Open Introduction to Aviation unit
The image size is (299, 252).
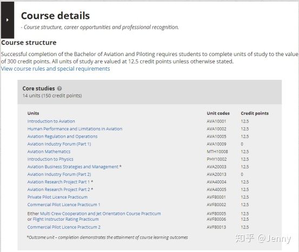pos(51,121)
